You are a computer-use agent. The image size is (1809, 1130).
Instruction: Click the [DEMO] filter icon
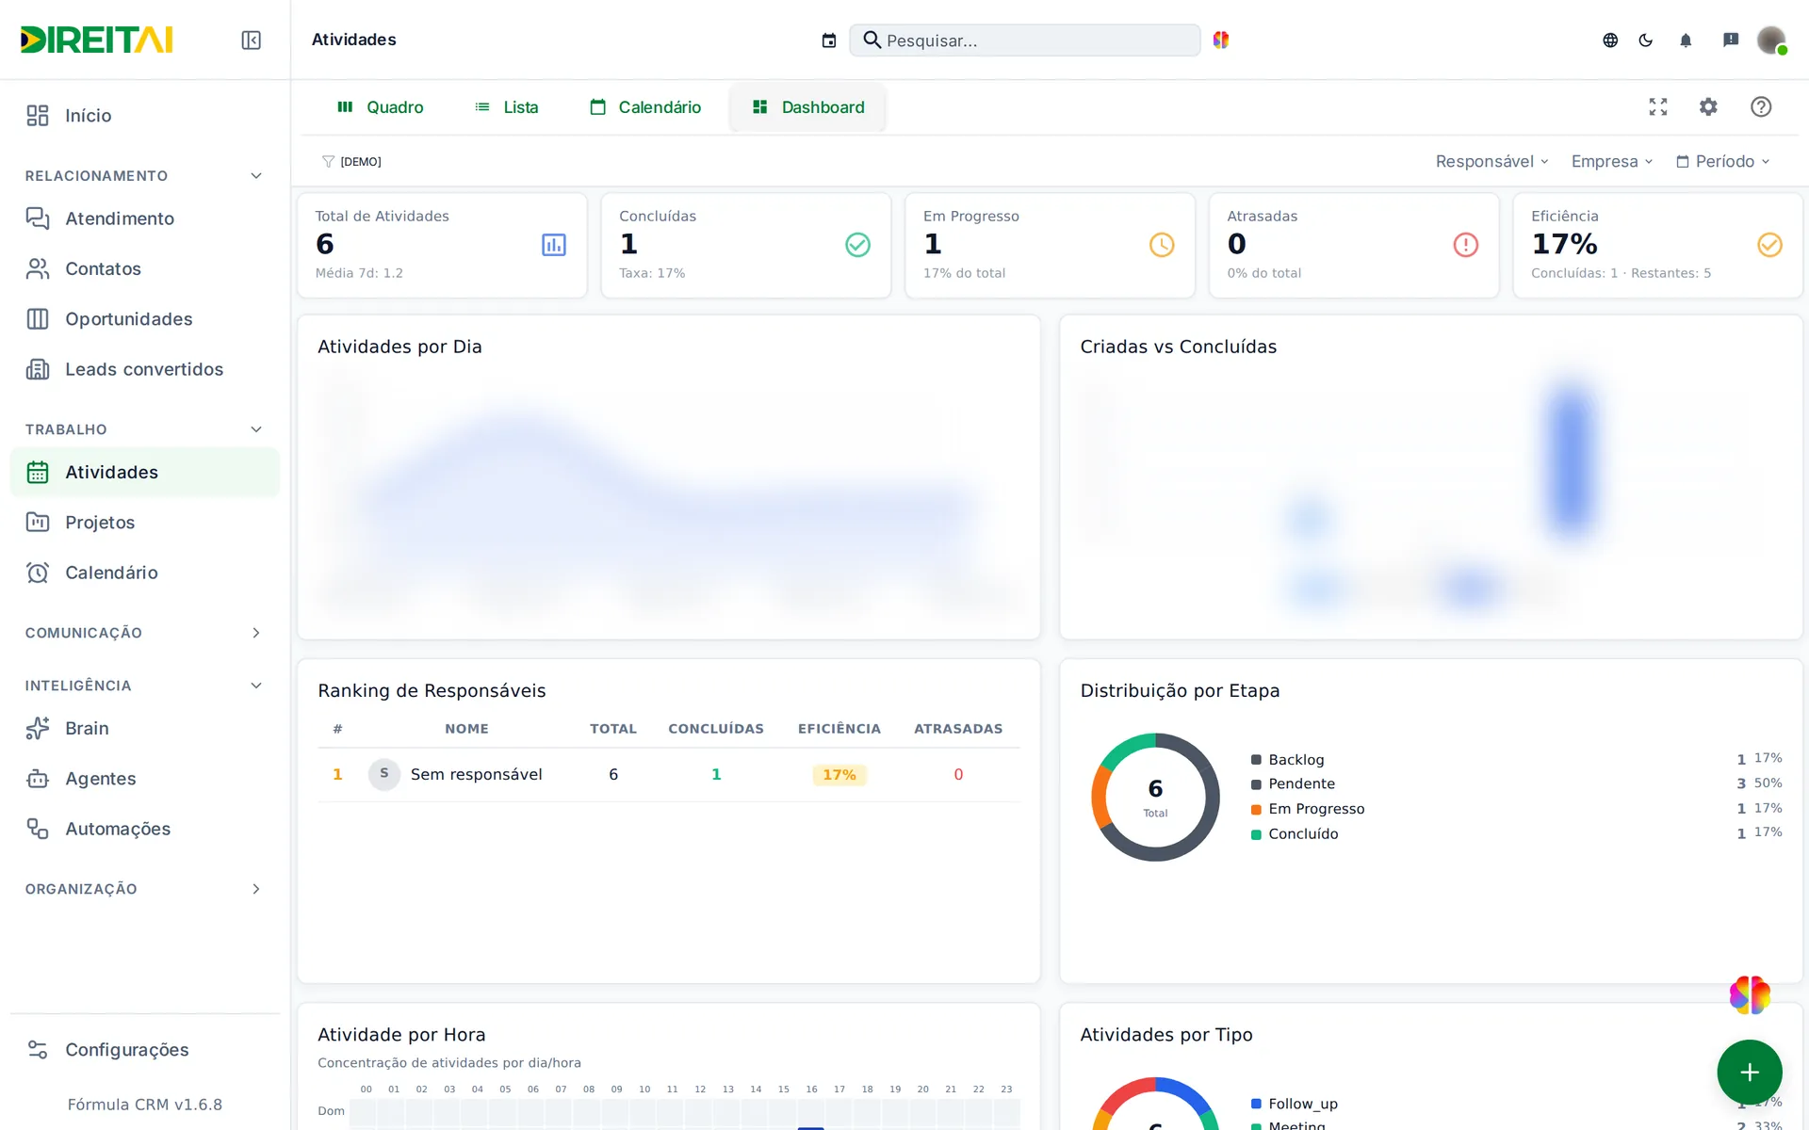(328, 161)
